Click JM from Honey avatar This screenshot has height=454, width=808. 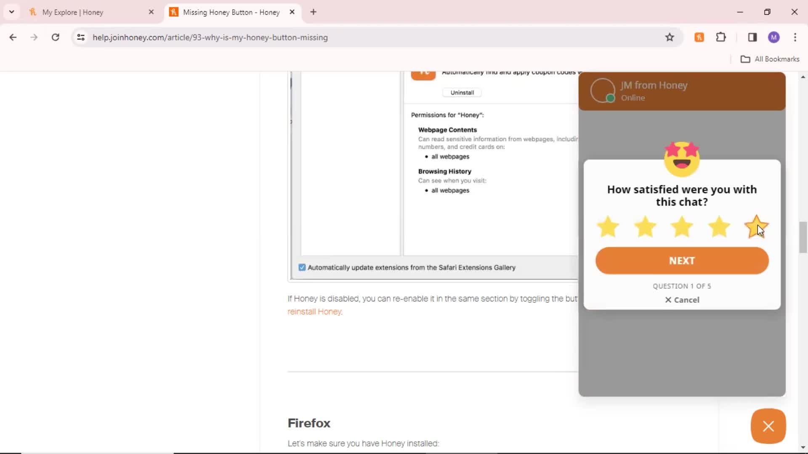point(603,90)
